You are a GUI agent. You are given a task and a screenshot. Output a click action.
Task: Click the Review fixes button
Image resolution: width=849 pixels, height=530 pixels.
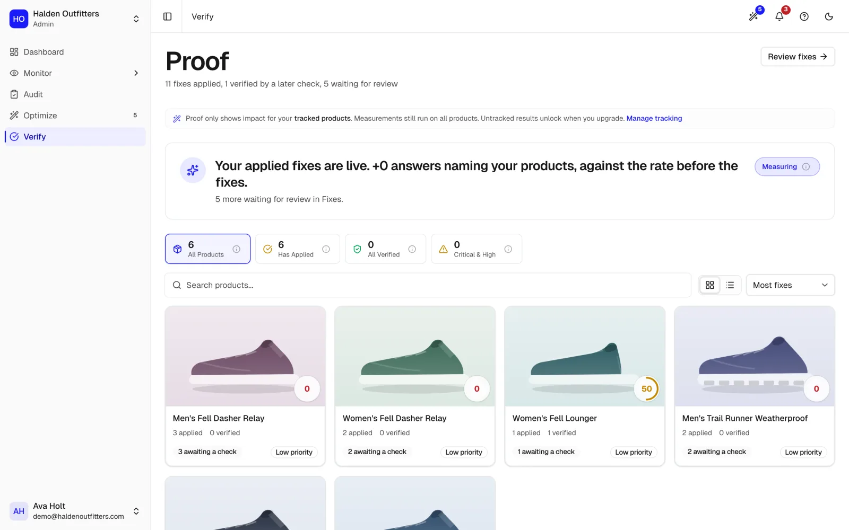tap(798, 57)
